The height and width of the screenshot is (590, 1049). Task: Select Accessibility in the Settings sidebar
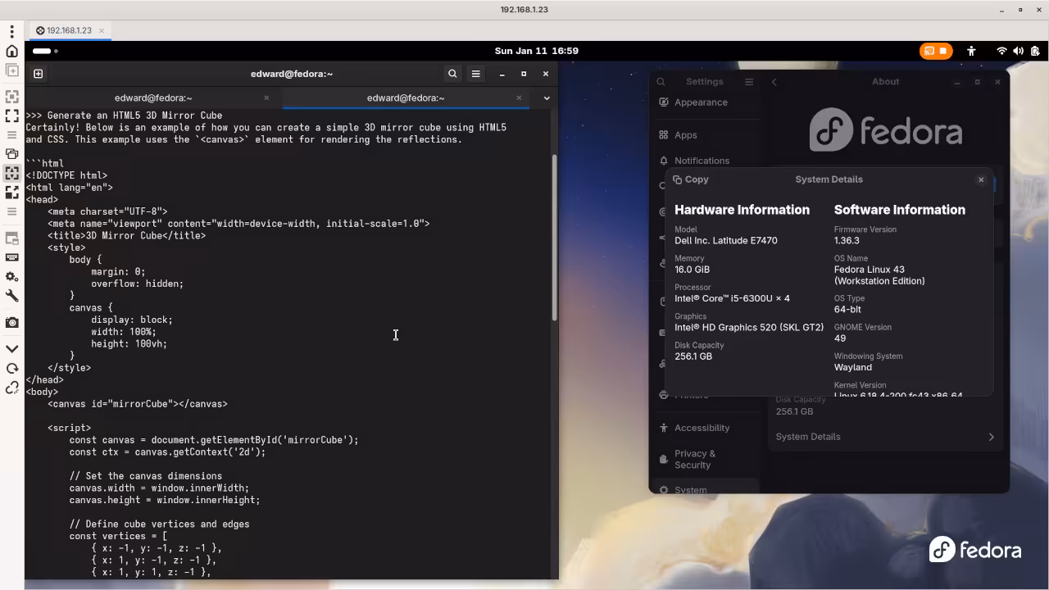pos(702,428)
